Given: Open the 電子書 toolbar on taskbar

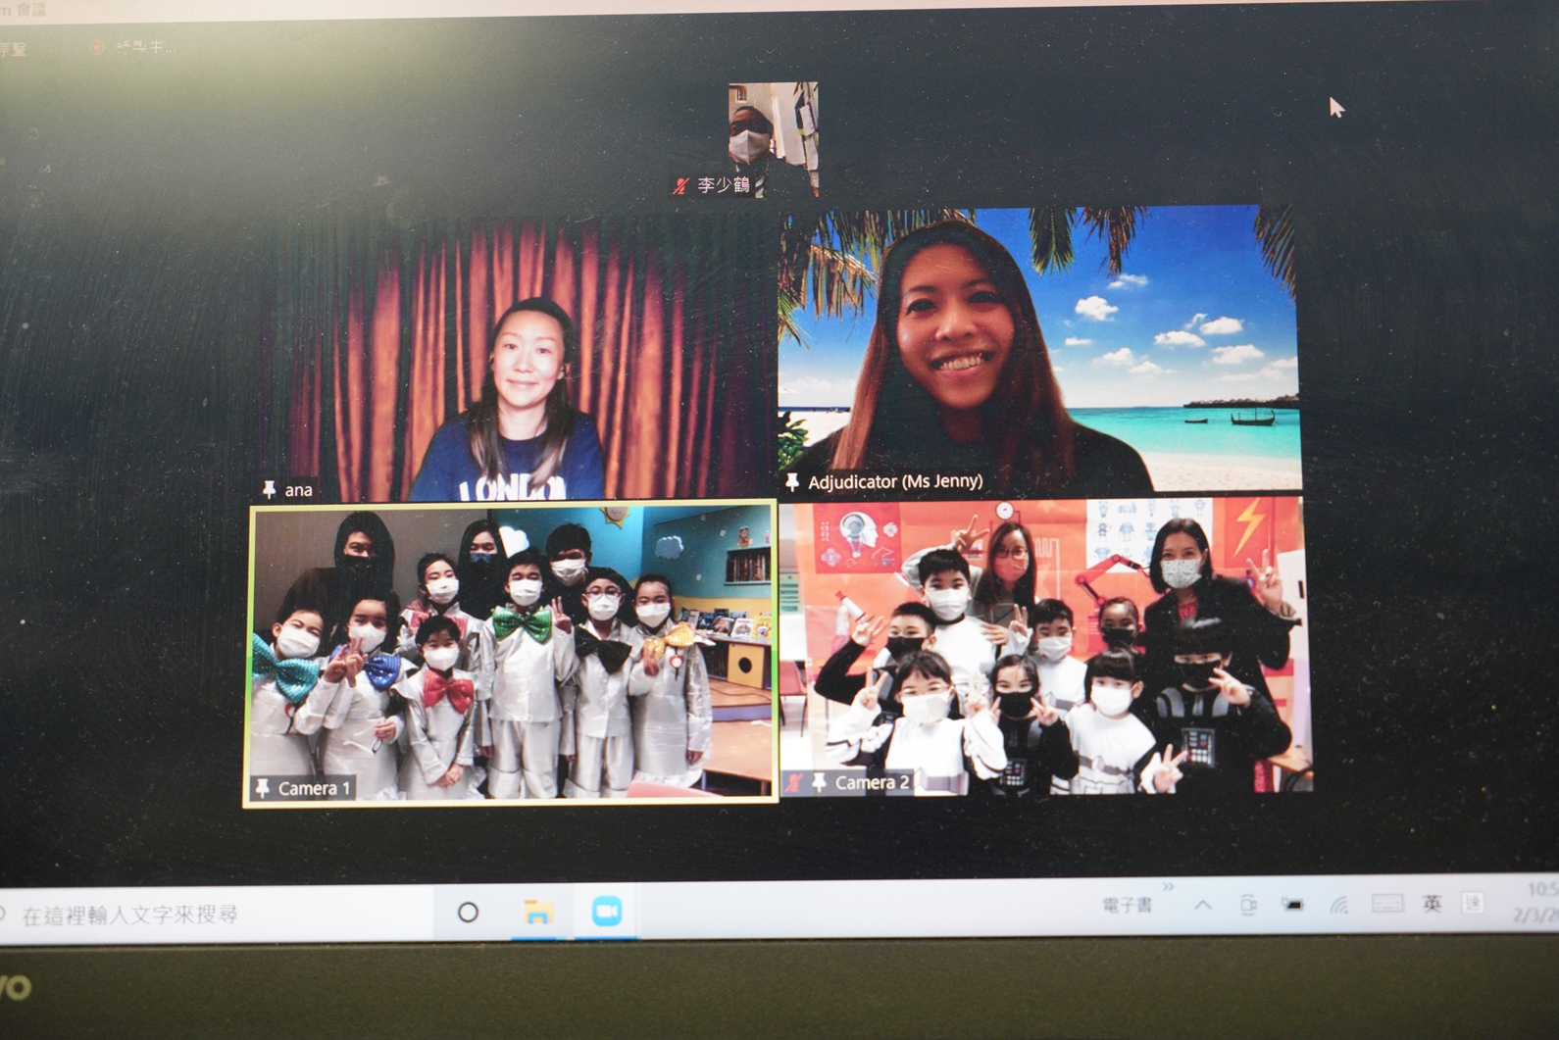Looking at the screenshot, I should pos(1128,905).
